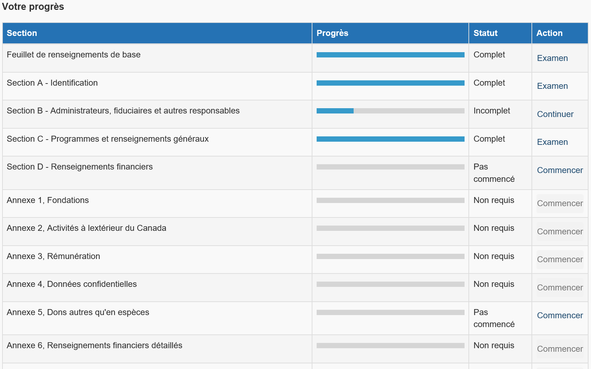Click Commencer for Annexe 2 Activités
This screenshot has height=369, width=591.
point(559,232)
